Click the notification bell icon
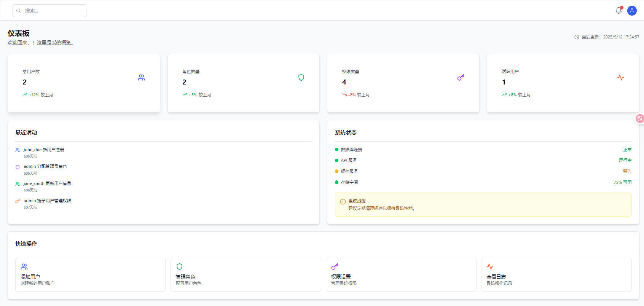Viewport: 644px width, 306px height. (x=618, y=11)
